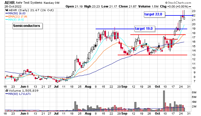Click the Jul label on the price chart axis
This screenshot has width=201, height=116.
tap(56, 87)
